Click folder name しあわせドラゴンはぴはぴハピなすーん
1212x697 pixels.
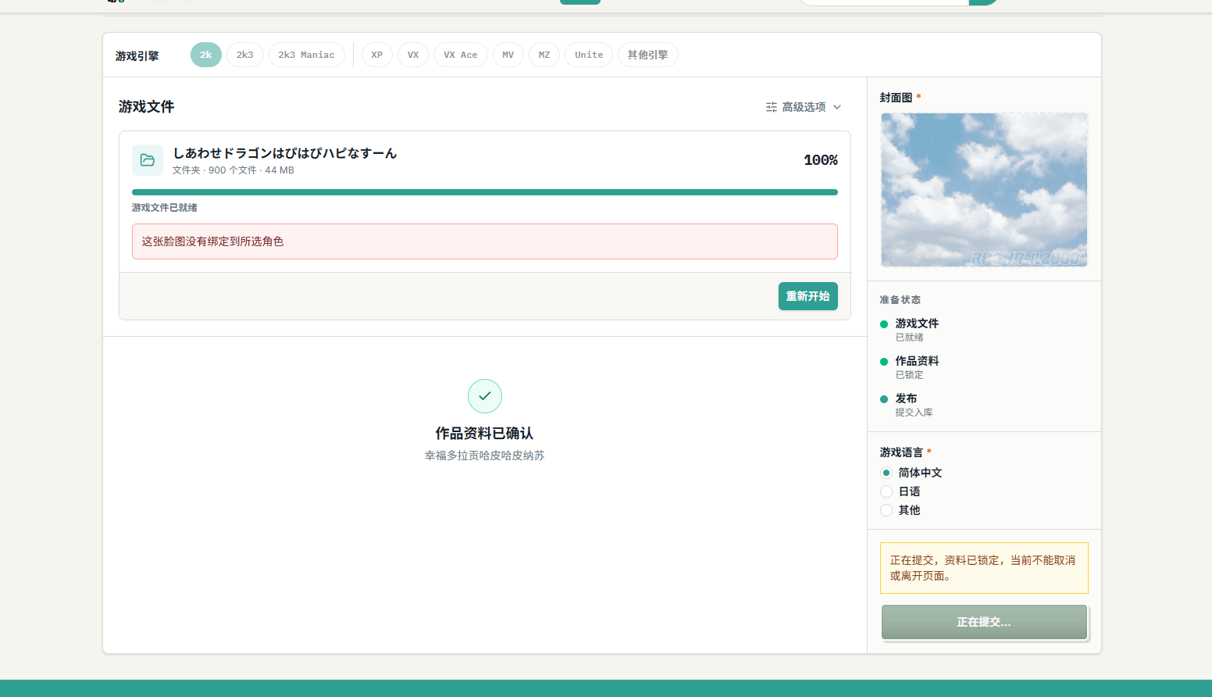tap(285, 153)
